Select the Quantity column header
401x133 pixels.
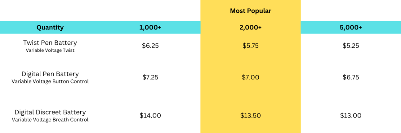50,27
